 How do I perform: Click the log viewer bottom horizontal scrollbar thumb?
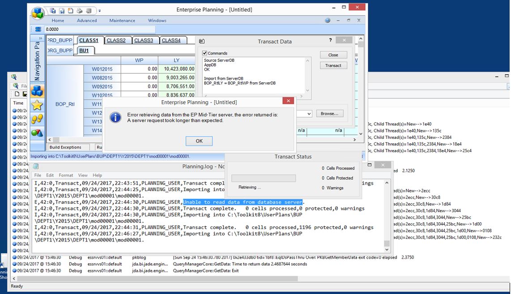coord(158,279)
